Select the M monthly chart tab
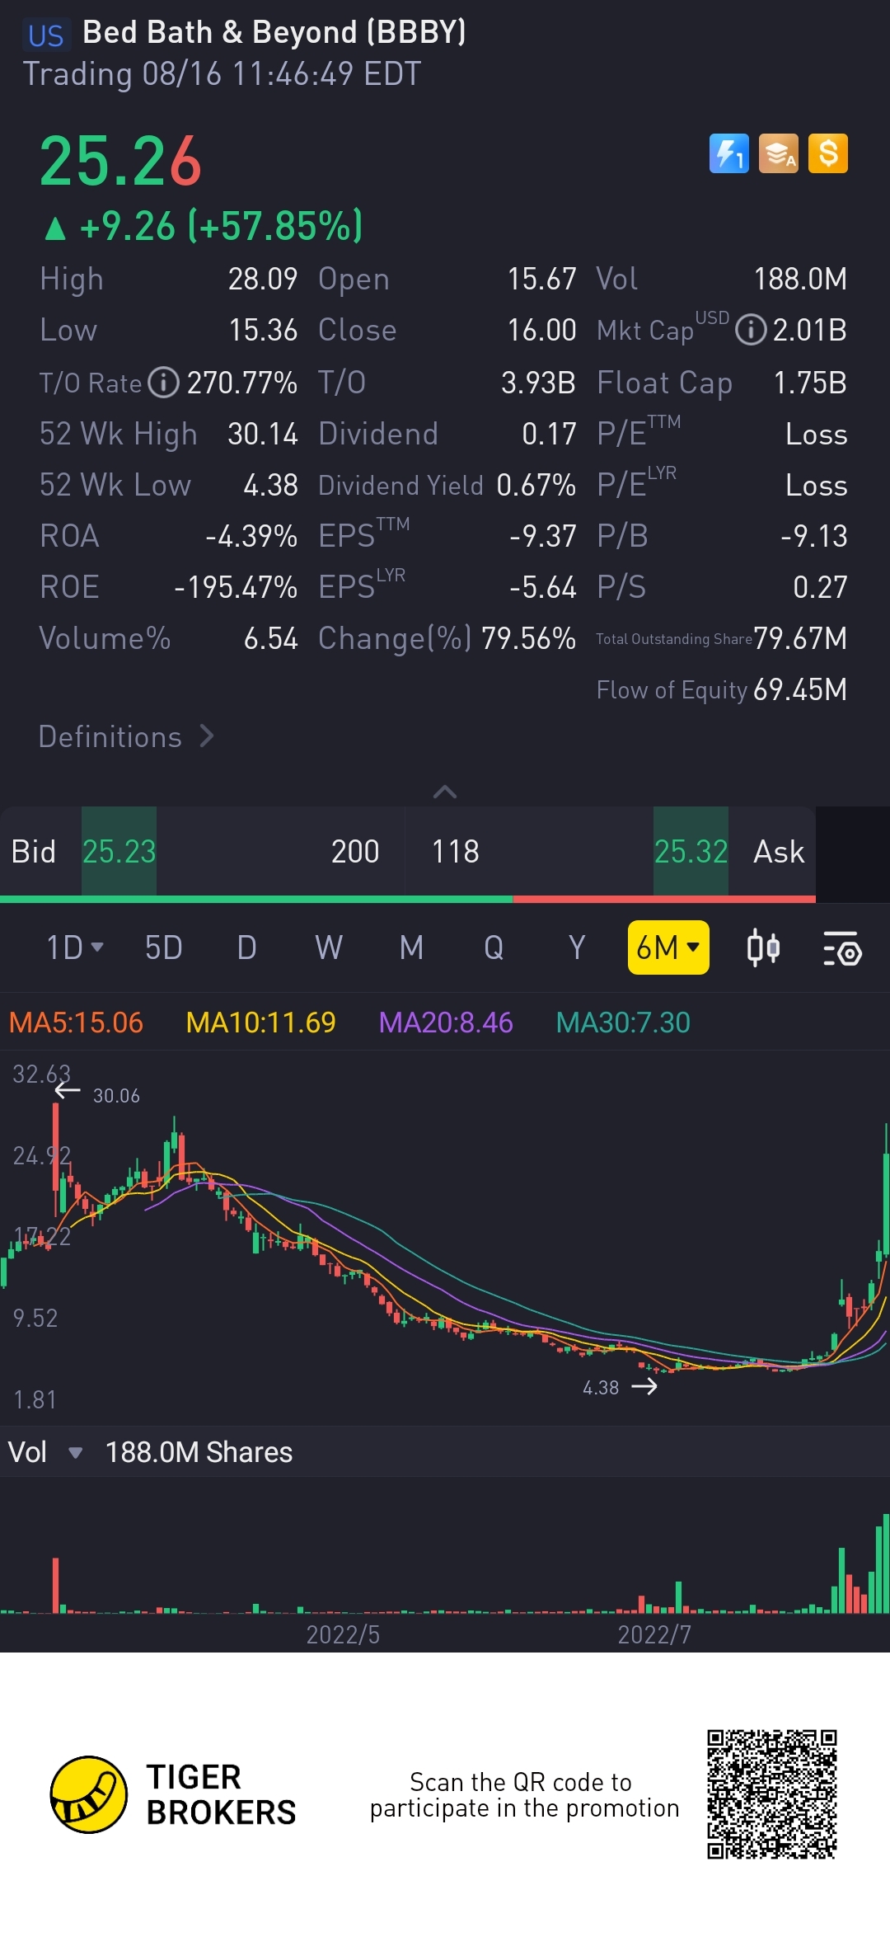 pyautogui.click(x=411, y=947)
